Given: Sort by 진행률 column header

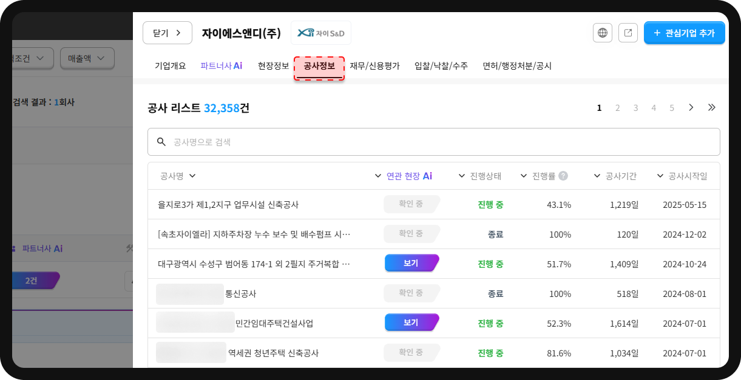Looking at the screenshot, I should click(544, 176).
